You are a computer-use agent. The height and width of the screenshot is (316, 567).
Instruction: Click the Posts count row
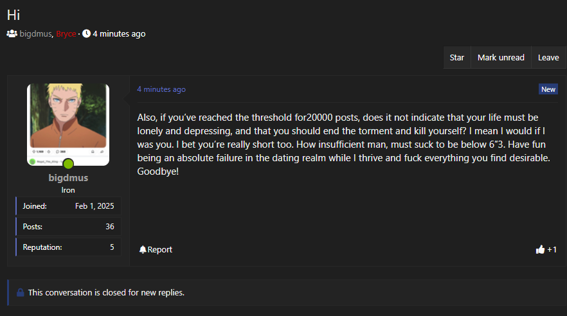pos(68,227)
